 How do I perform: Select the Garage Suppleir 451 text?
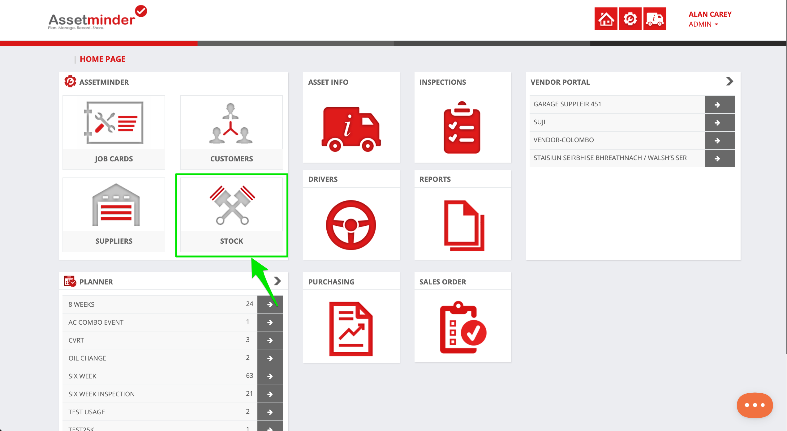click(567, 104)
